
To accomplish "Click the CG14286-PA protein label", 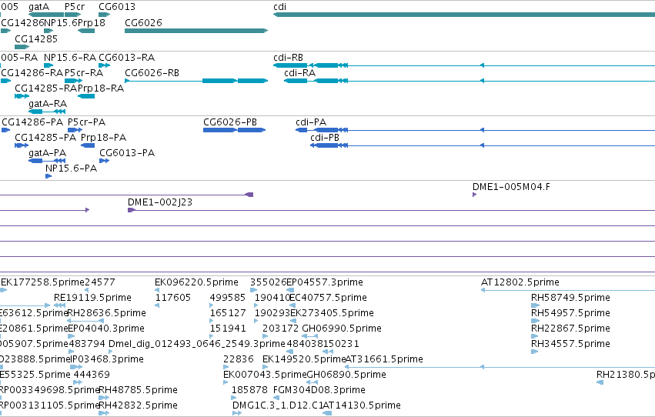I will click(32, 122).
